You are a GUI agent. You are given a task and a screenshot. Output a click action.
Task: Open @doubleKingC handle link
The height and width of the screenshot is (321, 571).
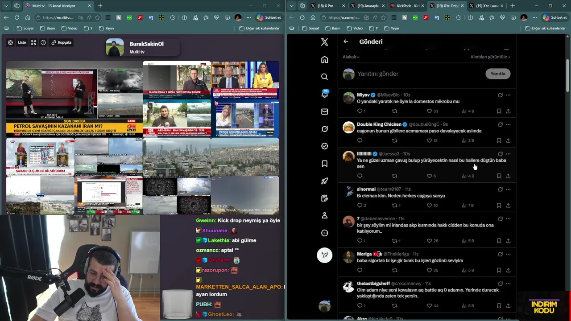[x=424, y=124]
